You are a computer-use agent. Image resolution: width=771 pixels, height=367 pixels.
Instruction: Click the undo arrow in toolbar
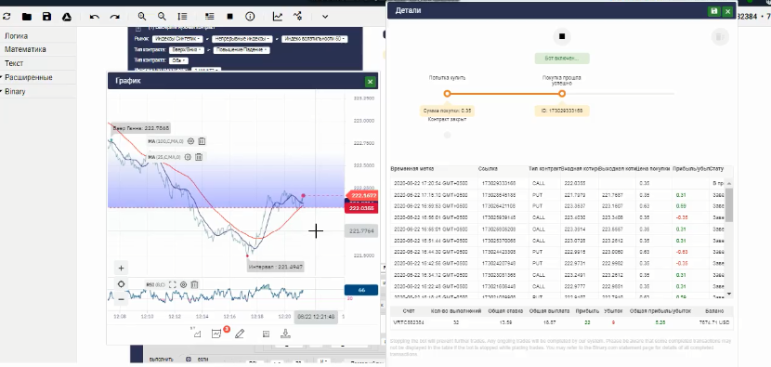(95, 17)
